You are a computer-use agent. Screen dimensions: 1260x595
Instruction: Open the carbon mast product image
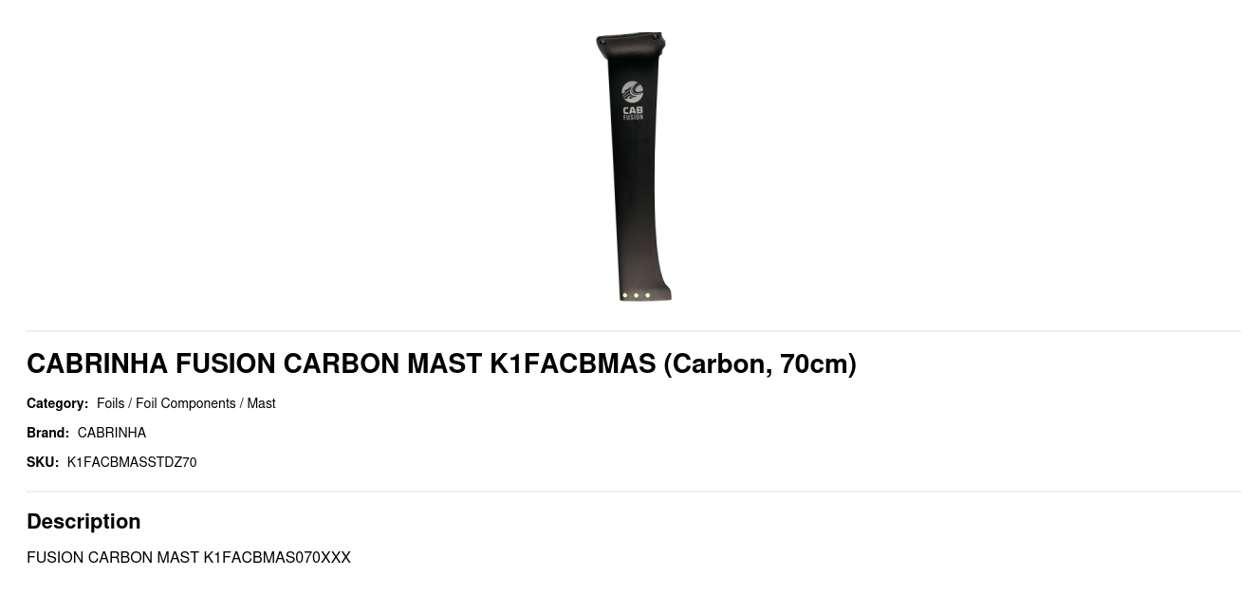(633, 167)
